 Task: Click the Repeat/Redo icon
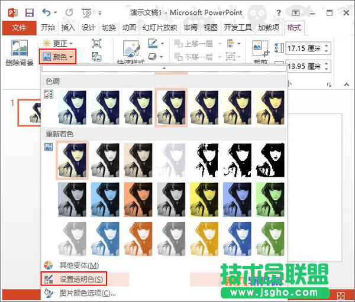click(x=69, y=12)
